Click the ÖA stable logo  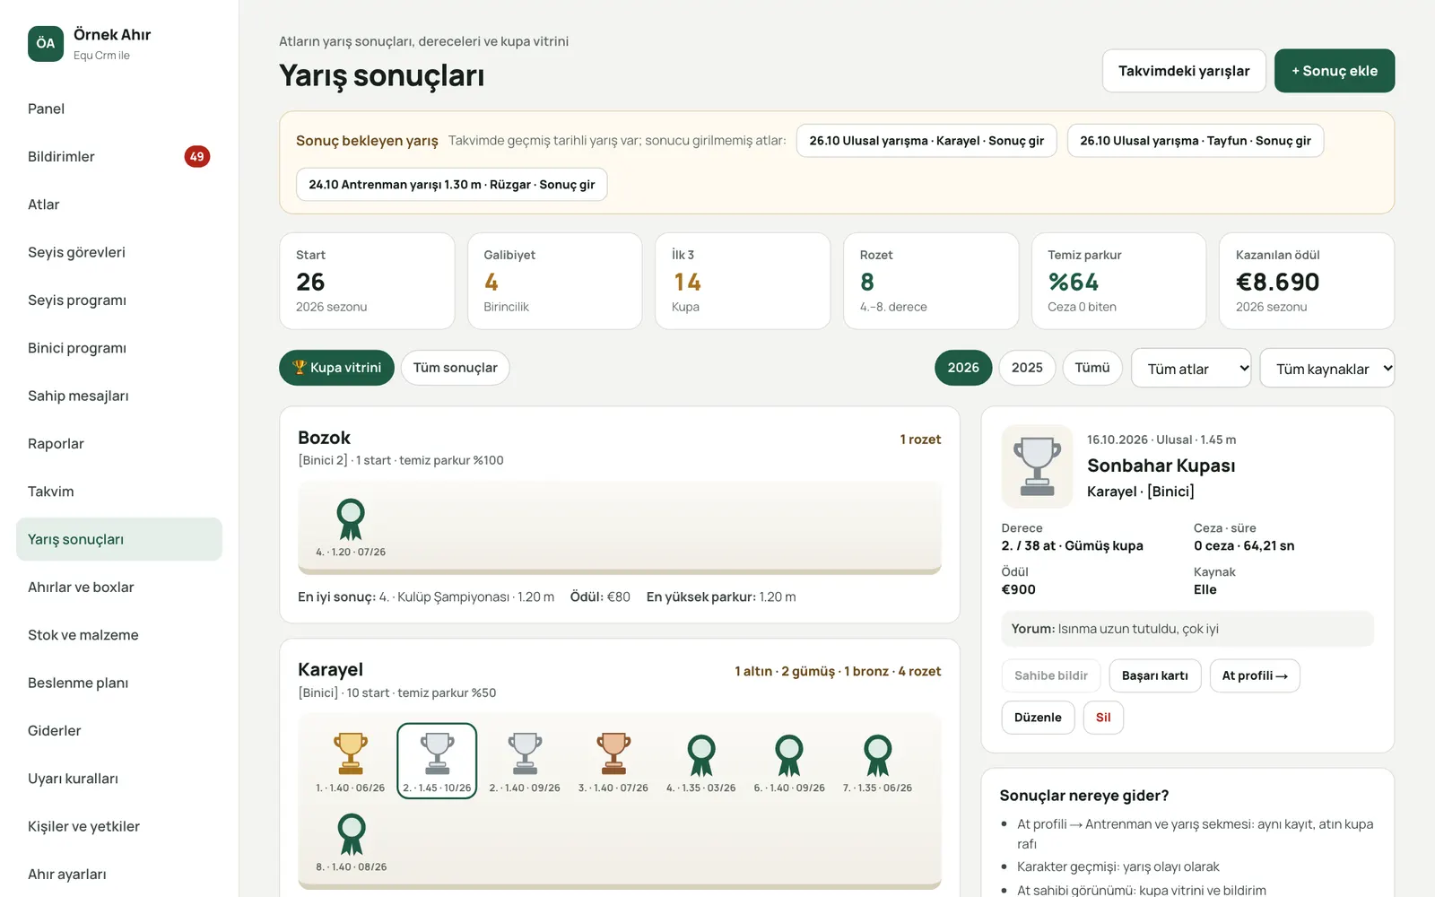point(46,43)
